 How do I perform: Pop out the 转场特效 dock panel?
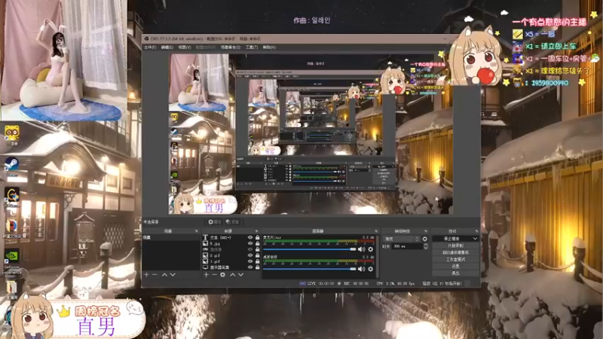pos(426,231)
